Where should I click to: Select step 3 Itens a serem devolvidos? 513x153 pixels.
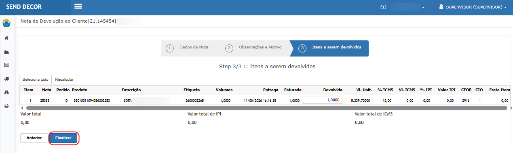(x=330, y=48)
